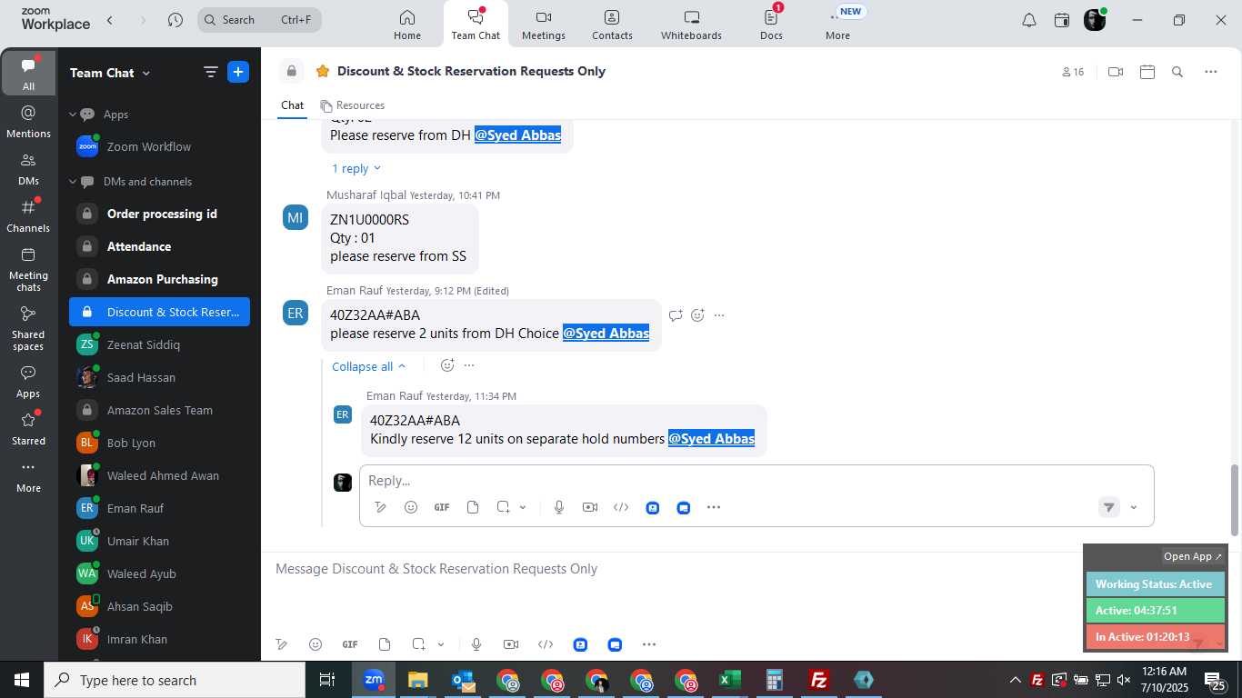Open DMs in the sidebar
Viewport: 1242px width, 698px height.
click(28, 169)
